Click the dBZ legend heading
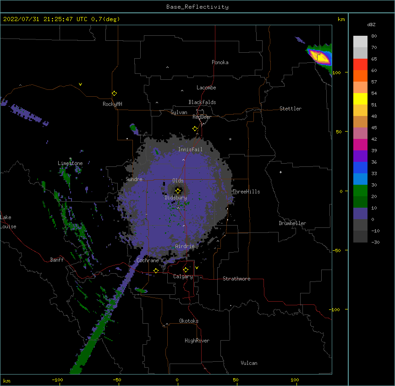Viewport: 395px width, 386px height. (x=371, y=24)
